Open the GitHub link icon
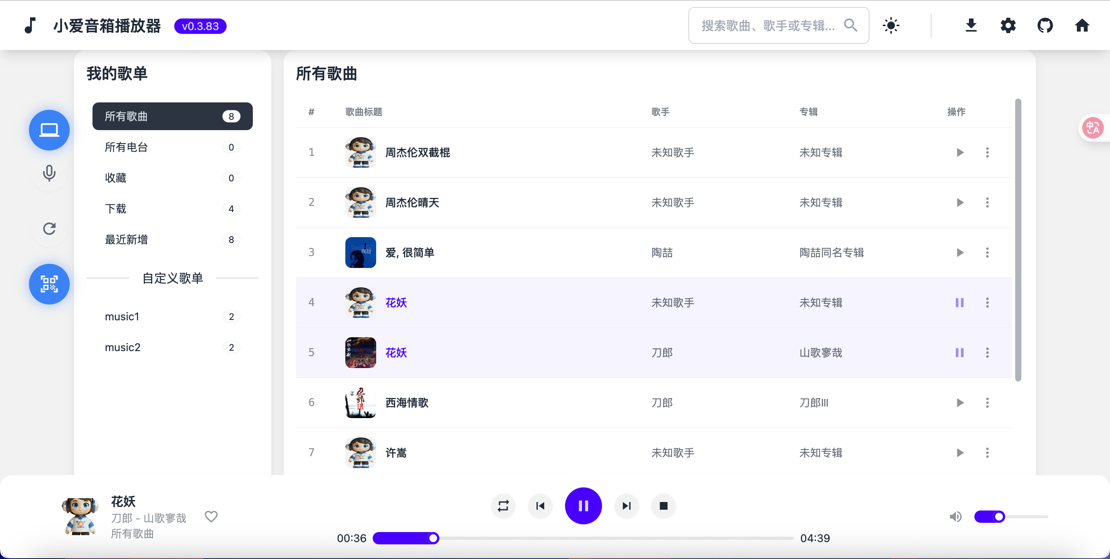The width and height of the screenshot is (1110, 559). click(x=1044, y=25)
